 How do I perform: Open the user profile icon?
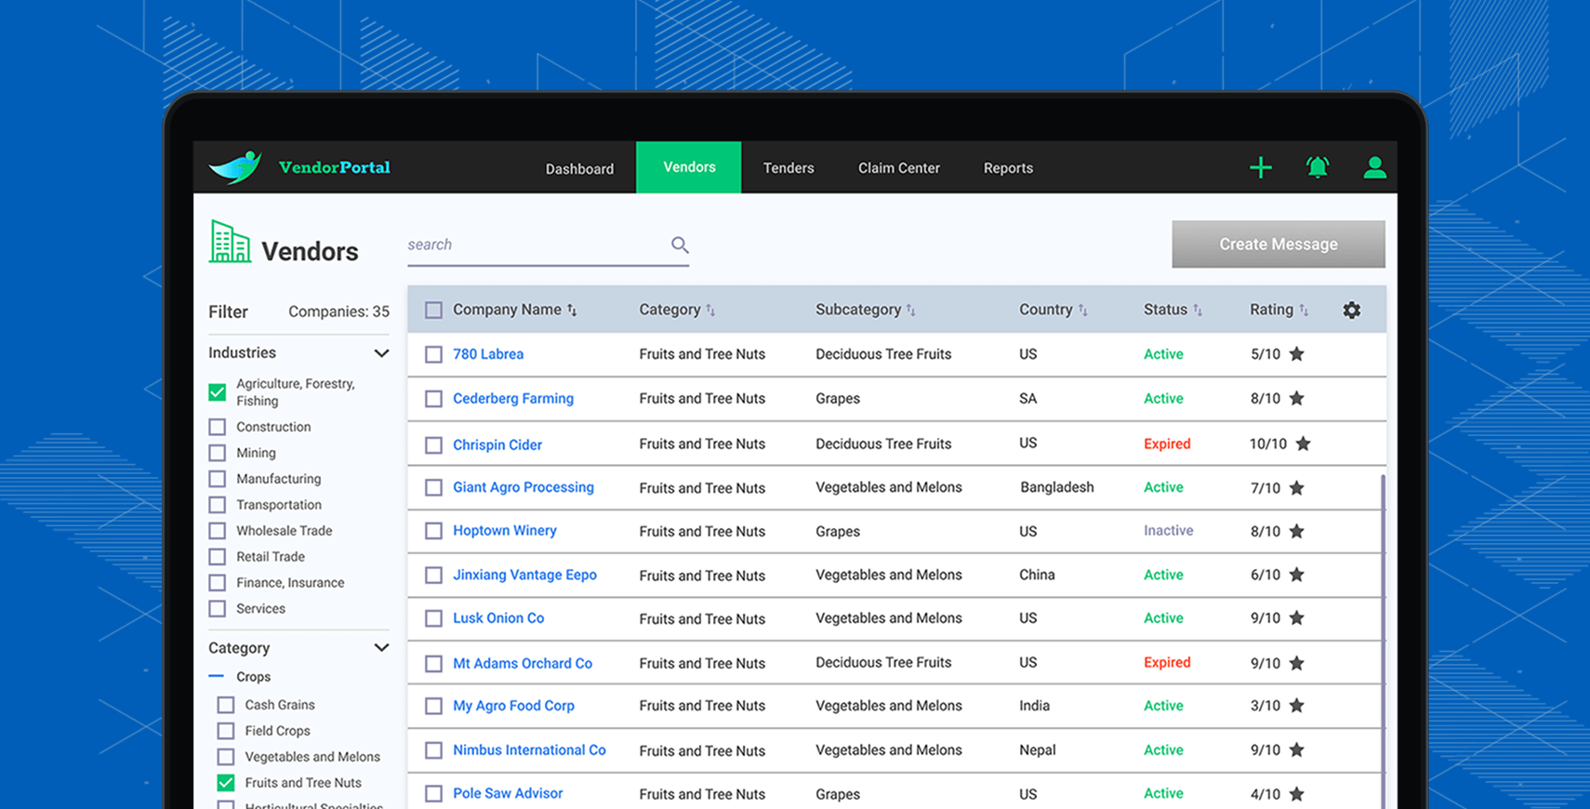pyautogui.click(x=1374, y=167)
